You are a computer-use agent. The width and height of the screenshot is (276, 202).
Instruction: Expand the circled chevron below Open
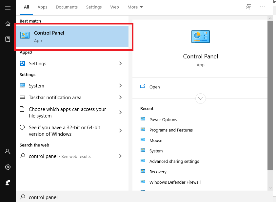[x=200, y=98]
